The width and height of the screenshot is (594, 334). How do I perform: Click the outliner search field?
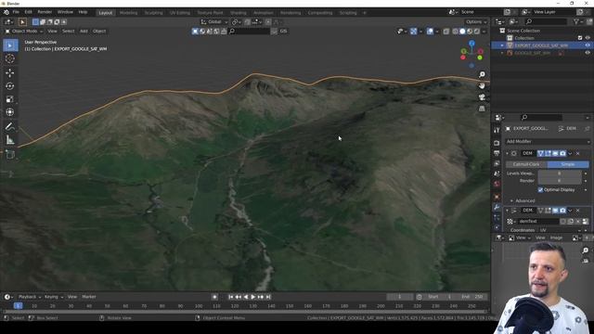(x=546, y=22)
